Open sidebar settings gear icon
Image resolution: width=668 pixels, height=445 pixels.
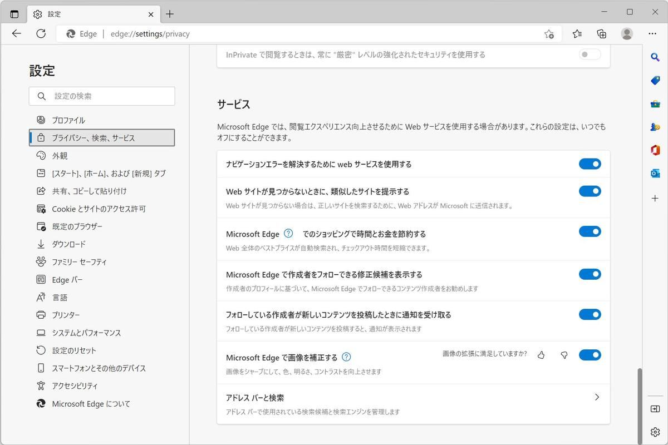pos(655,432)
